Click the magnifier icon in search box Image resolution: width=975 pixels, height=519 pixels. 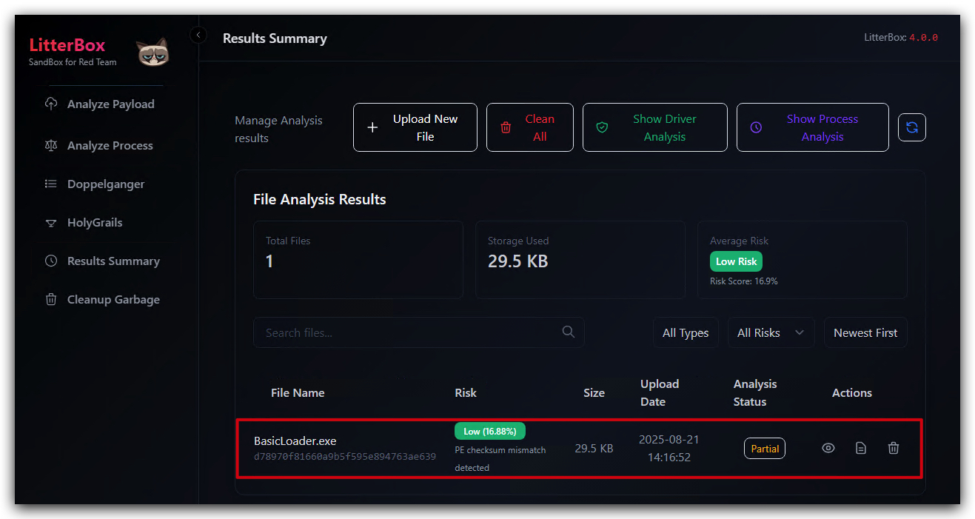[568, 332]
